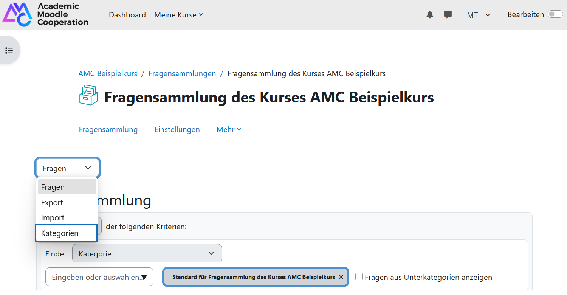Click the text der folgenden Kriterien
The height and width of the screenshot is (295, 567).
click(146, 227)
